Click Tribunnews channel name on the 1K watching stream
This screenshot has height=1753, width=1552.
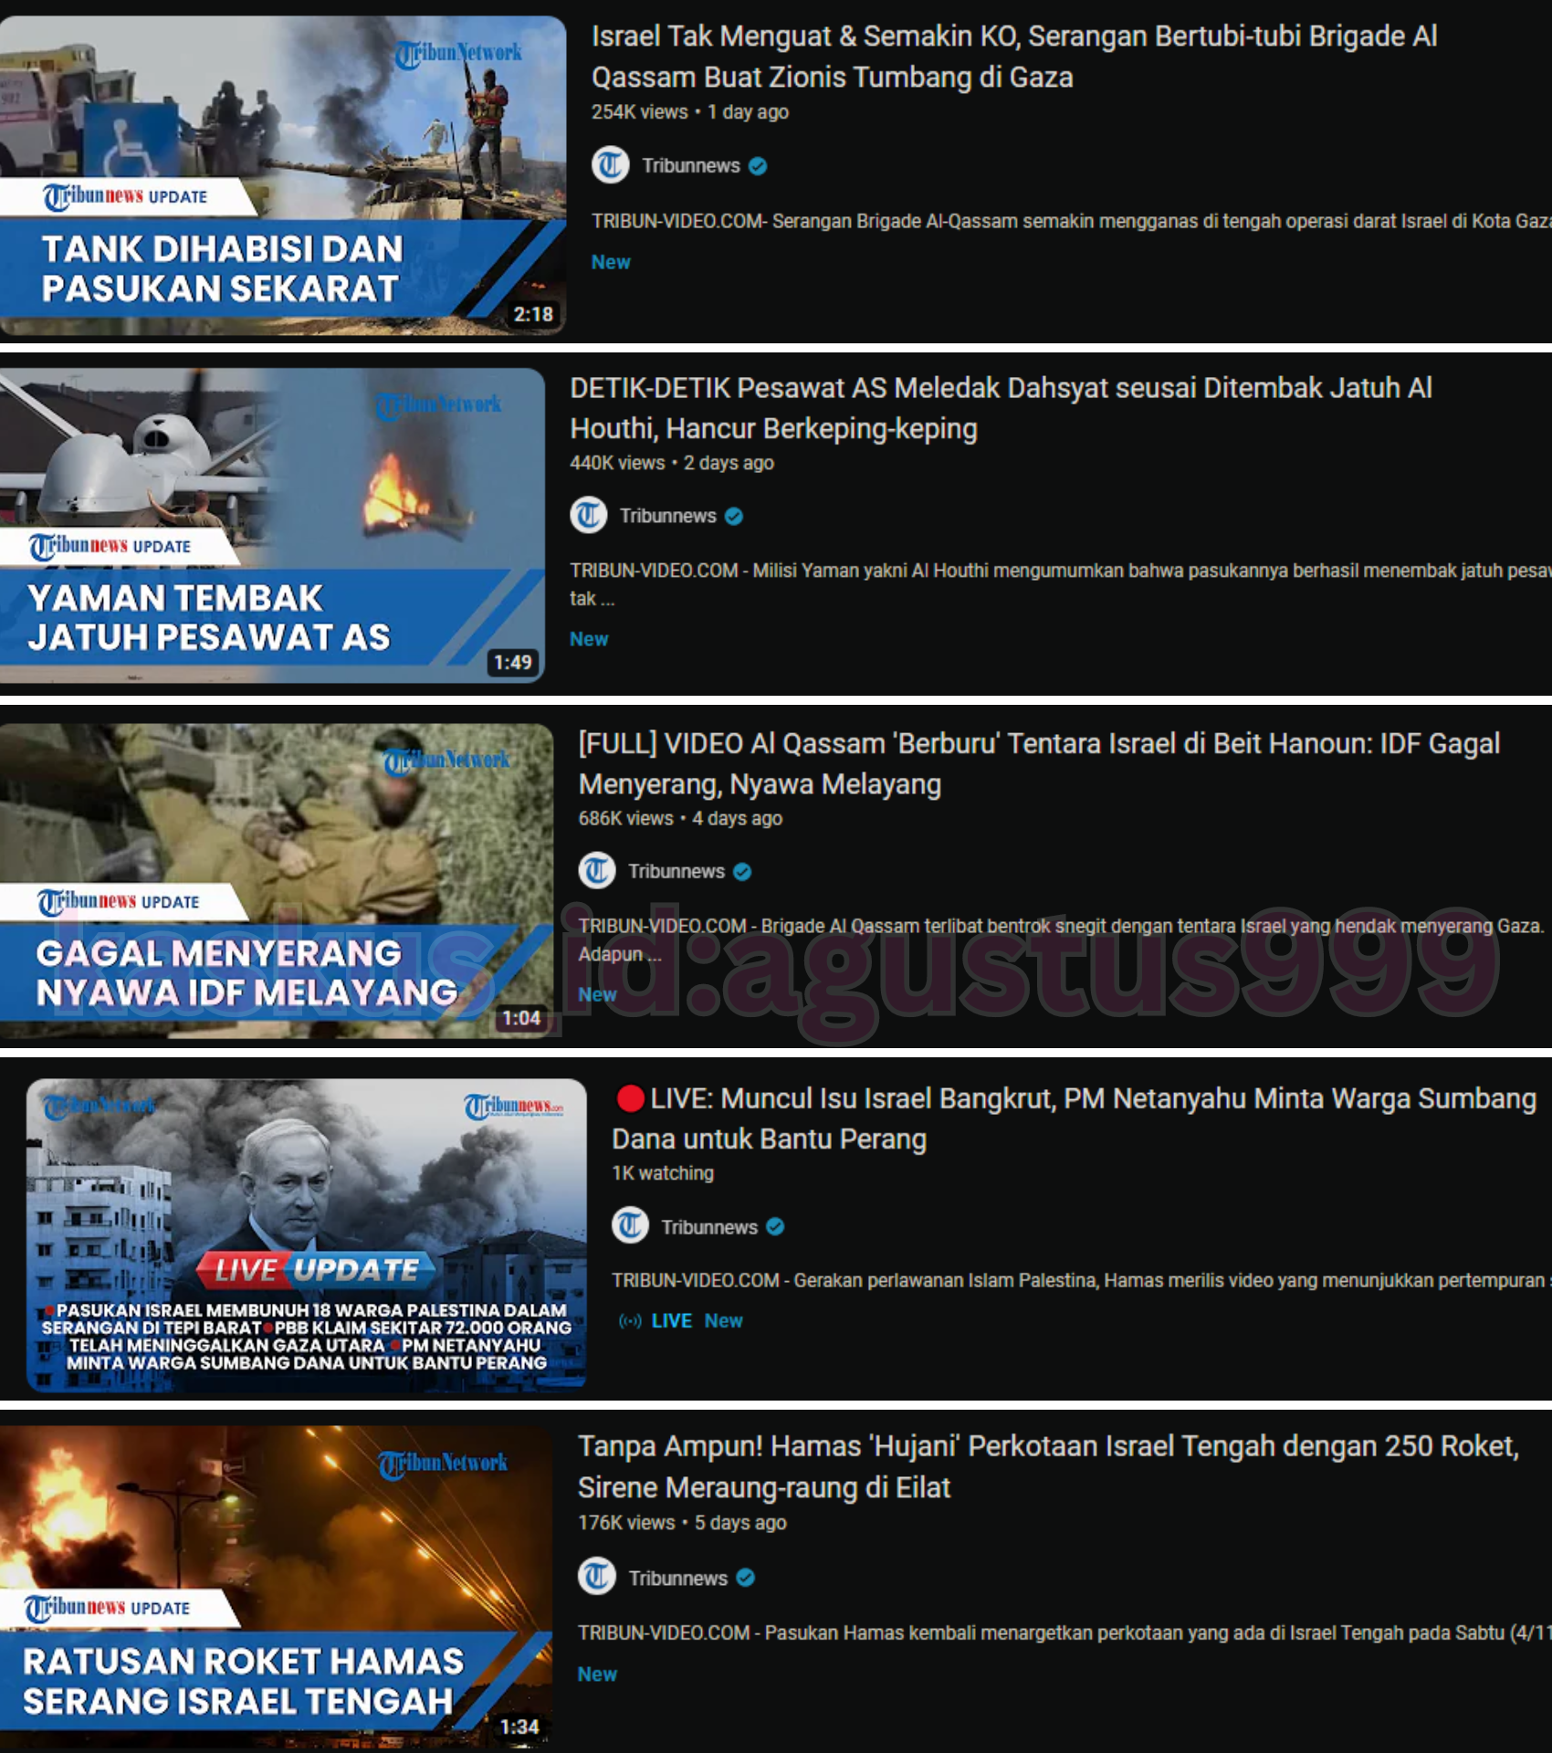(x=709, y=1226)
